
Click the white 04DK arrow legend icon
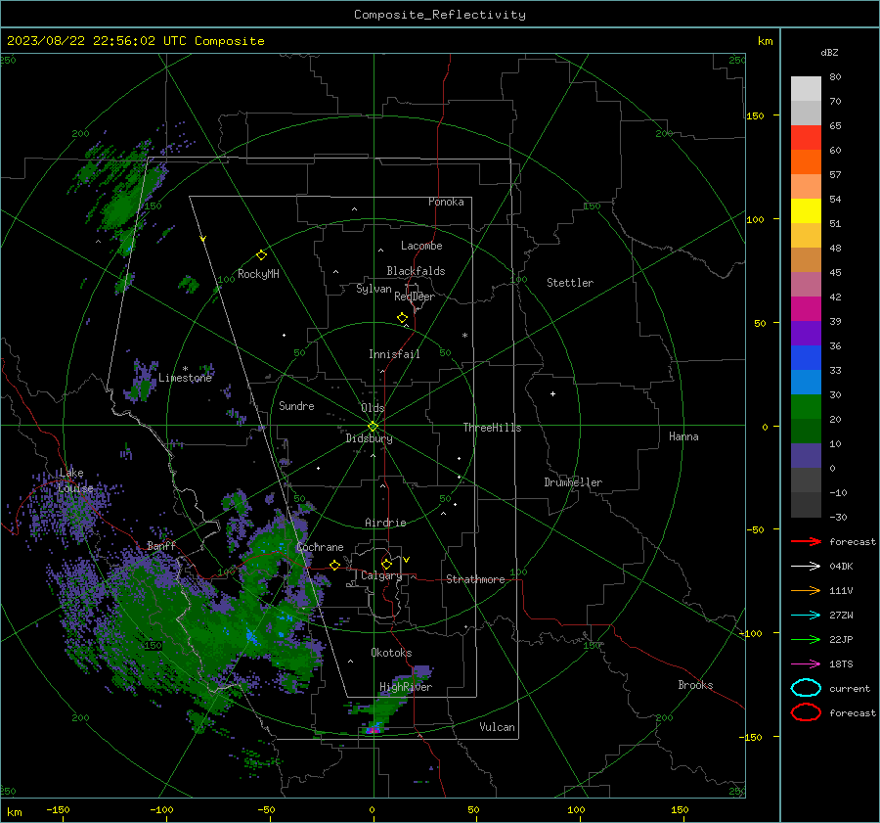806,566
